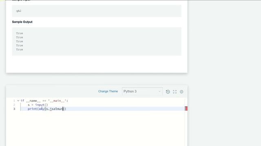Screen dimensions: 261x146
Task: Click the red error marker in editor scrollbar
Action: tap(186, 108)
